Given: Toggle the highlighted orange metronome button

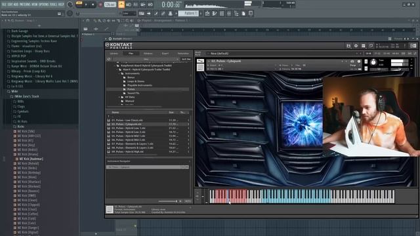Looking at the screenshot, I should 121,5.
